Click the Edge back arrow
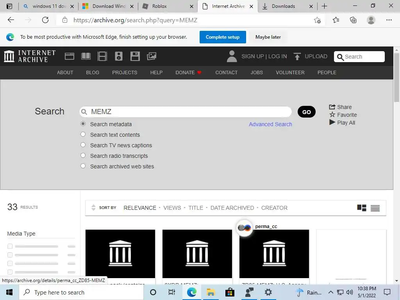Viewport: 400px width, 300px height. (x=11, y=20)
